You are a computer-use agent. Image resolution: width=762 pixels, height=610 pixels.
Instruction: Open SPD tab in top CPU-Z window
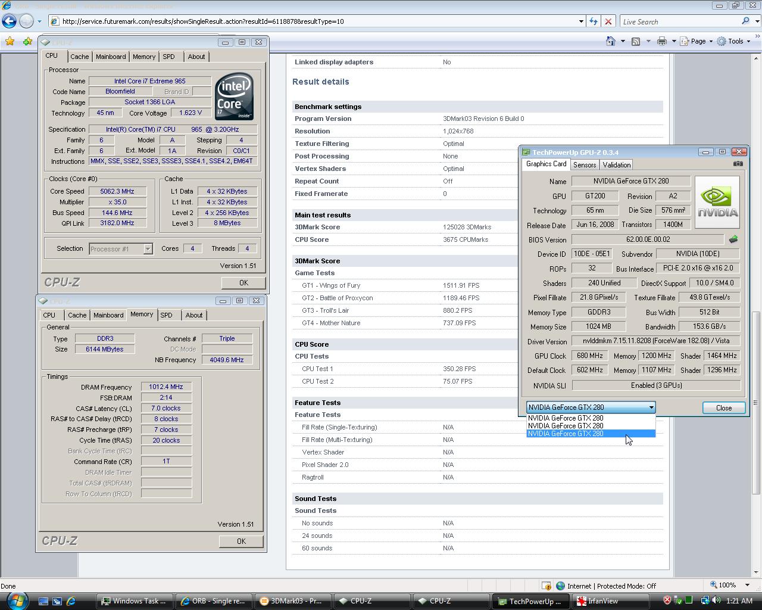click(x=168, y=57)
